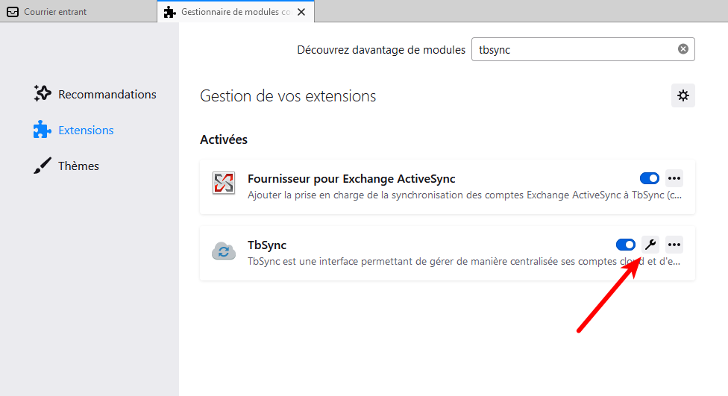Open Fournisseur pour Exchange ActiveSync details
The width and height of the screenshot is (728, 396).
tap(351, 179)
